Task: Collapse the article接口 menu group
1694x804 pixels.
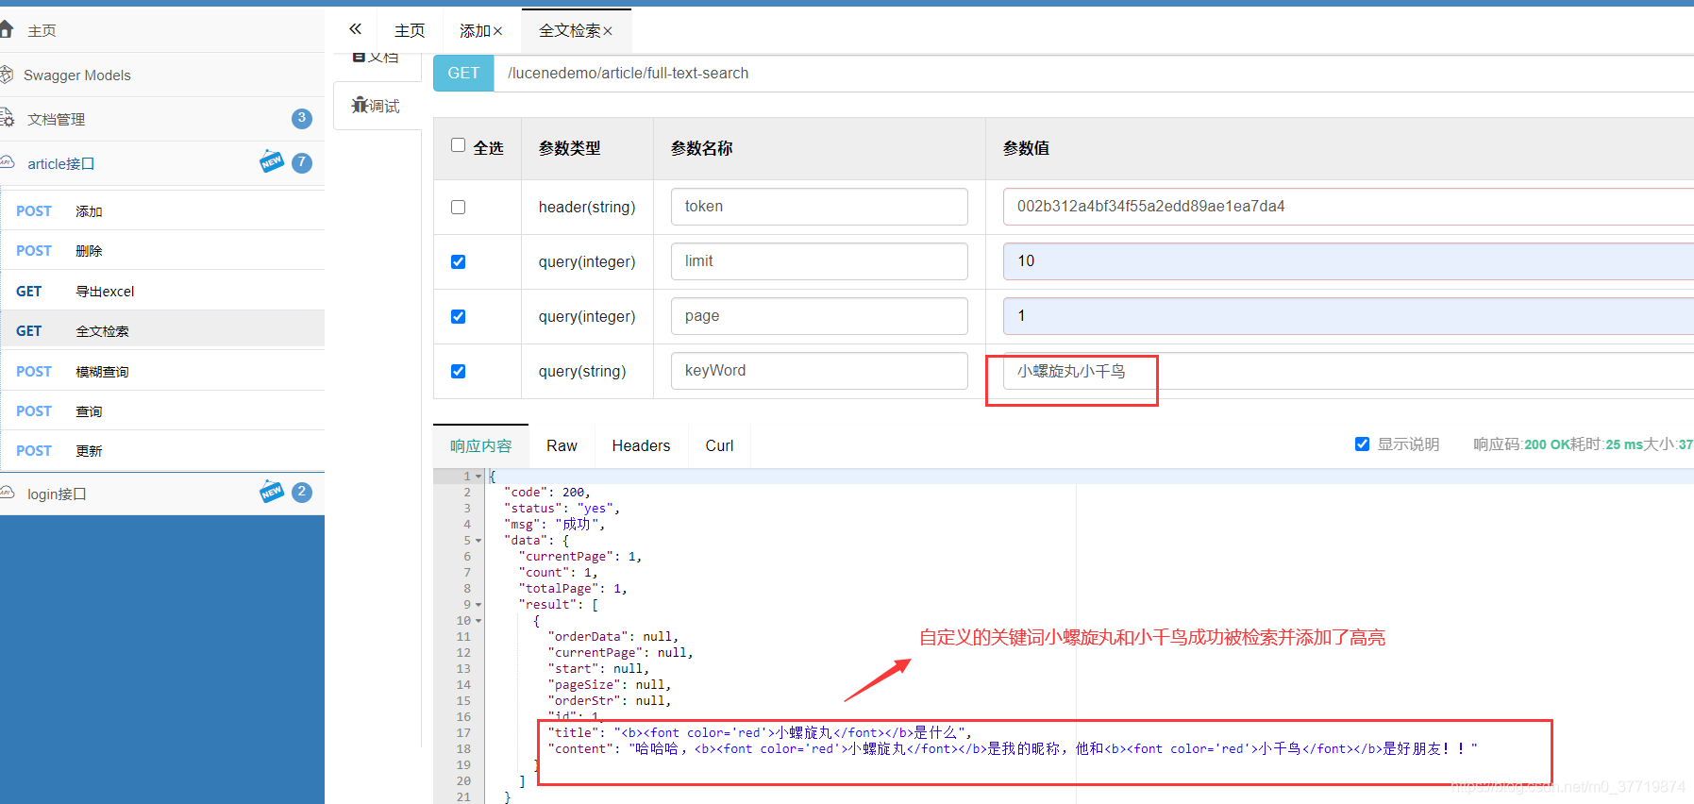Action: [162, 163]
